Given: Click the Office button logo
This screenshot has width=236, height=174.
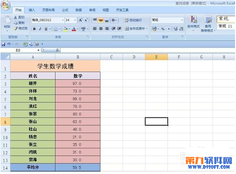Looking at the screenshot, I should click(x=6, y=6).
